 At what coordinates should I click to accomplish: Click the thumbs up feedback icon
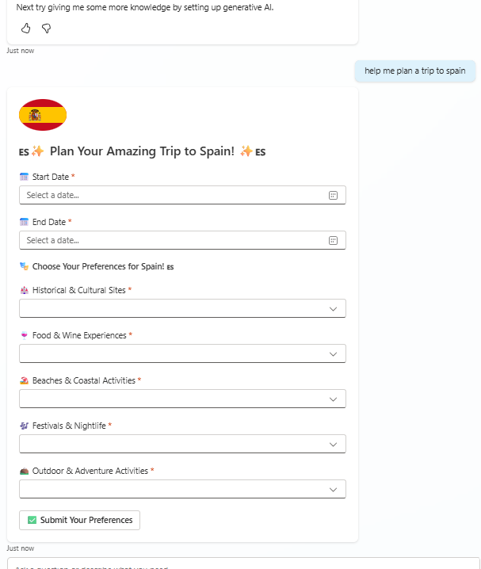(25, 29)
